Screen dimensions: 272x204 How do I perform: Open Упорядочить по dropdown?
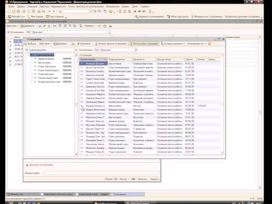tap(196, 44)
